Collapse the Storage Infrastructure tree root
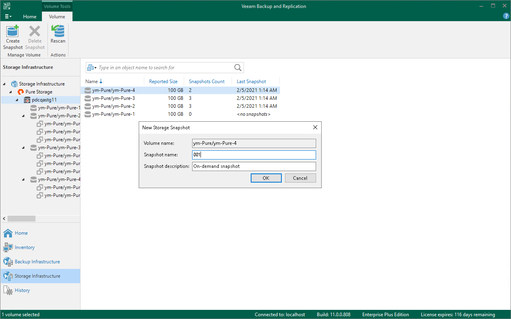Image resolution: width=511 pixels, height=319 pixels. [x=4, y=84]
